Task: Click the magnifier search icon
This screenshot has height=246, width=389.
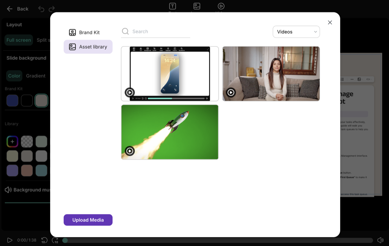Action: pyautogui.click(x=125, y=31)
